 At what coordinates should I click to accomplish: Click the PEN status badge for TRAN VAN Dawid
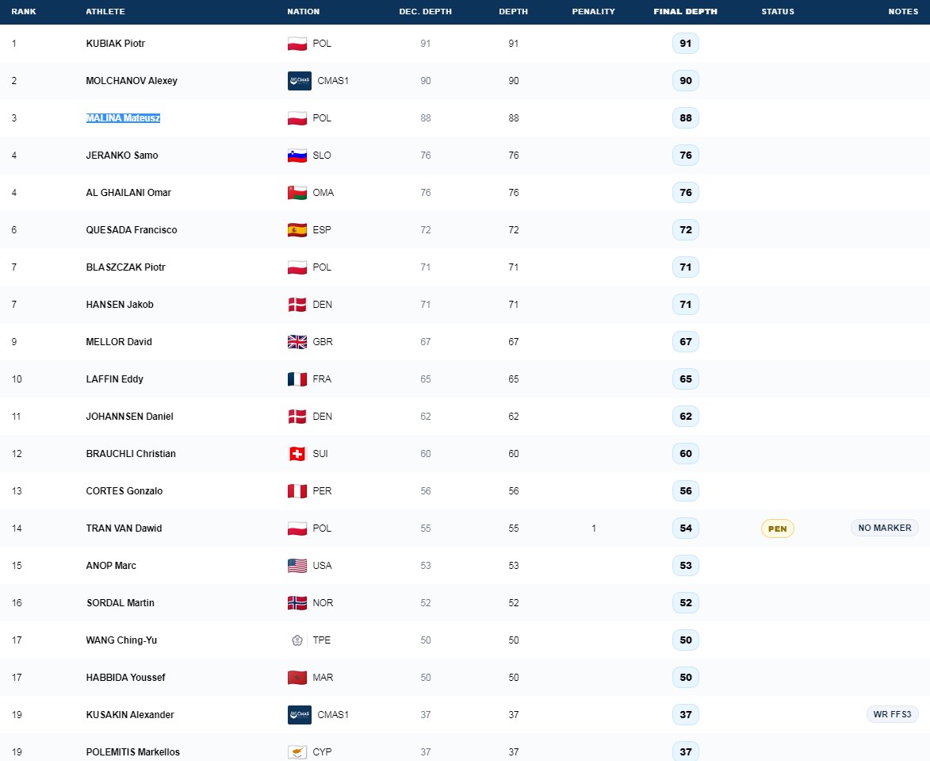[778, 528]
